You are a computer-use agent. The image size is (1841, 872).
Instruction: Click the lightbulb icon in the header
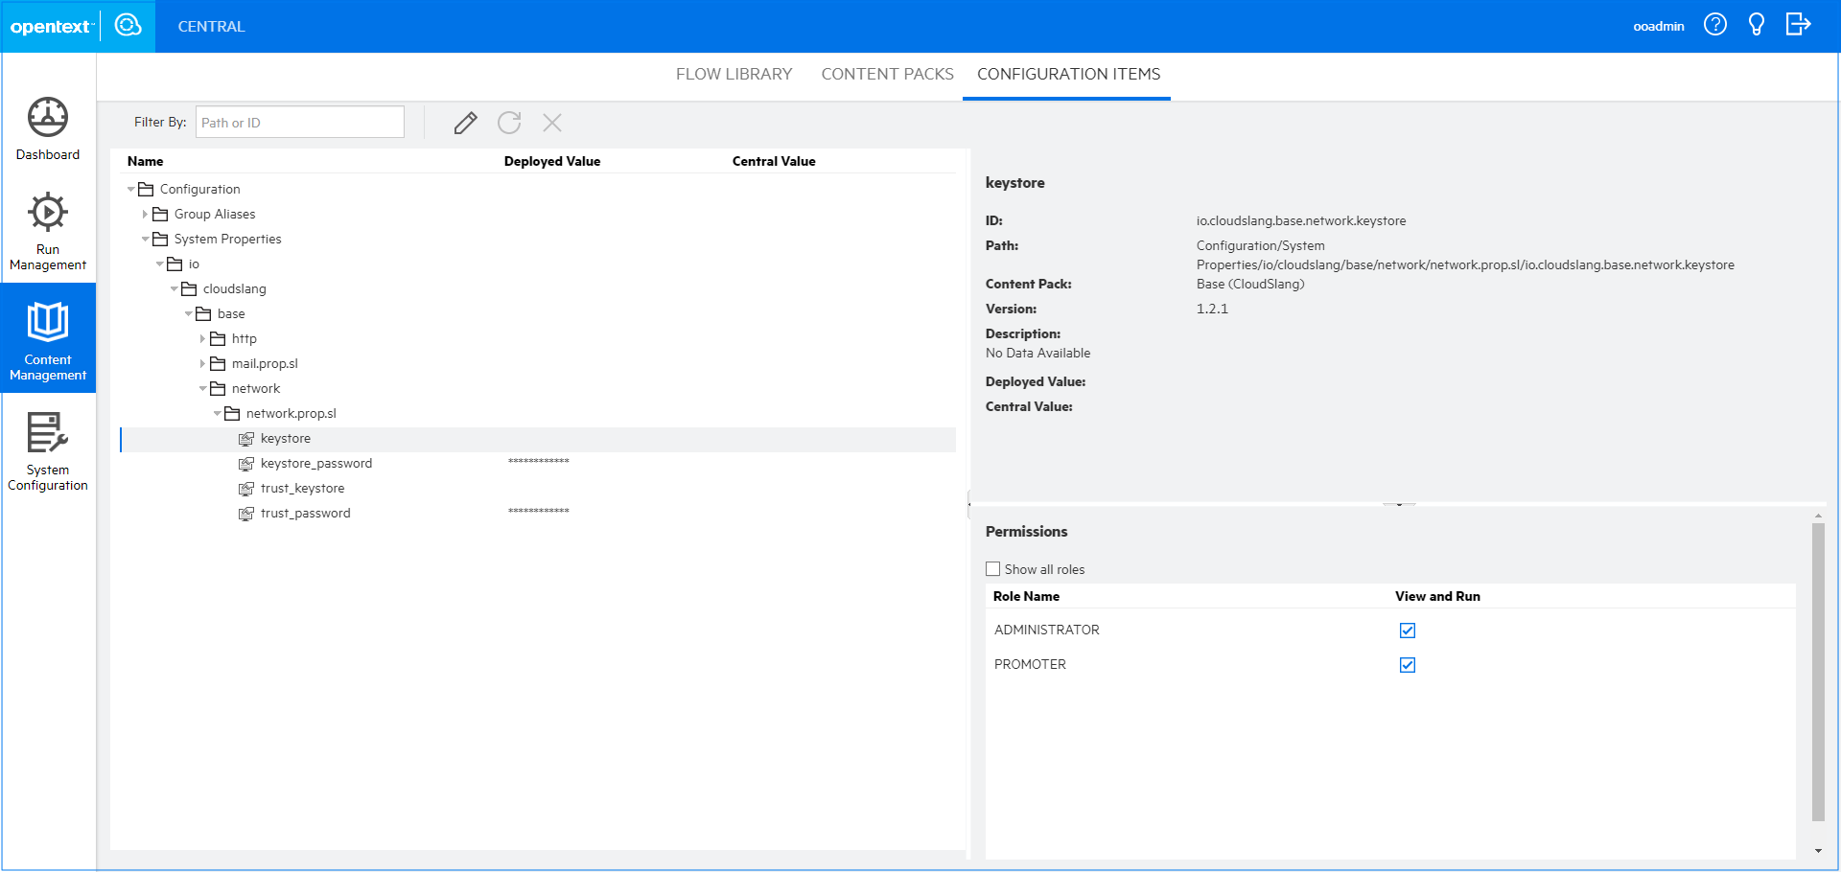tap(1757, 24)
